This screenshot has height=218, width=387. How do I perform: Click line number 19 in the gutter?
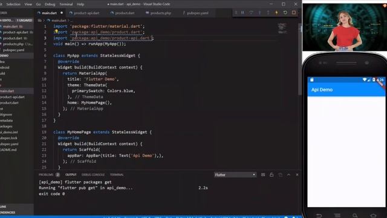44,132
